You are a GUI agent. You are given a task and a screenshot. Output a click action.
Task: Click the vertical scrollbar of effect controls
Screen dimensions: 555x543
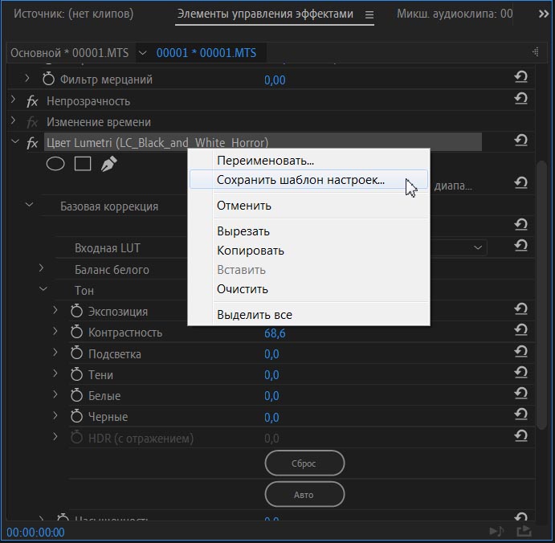pos(541,296)
